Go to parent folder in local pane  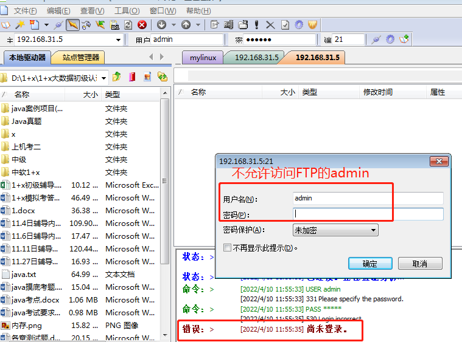pos(117,77)
